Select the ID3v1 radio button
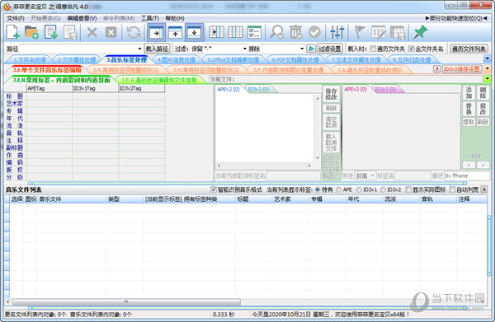495x322 pixels. tap(359, 189)
